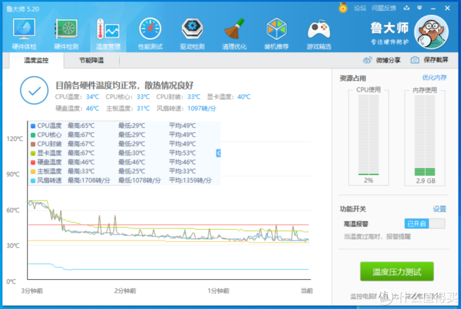Click the 主板温度 31℃ value
Screen dimensions: 461x309
pos(143,108)
